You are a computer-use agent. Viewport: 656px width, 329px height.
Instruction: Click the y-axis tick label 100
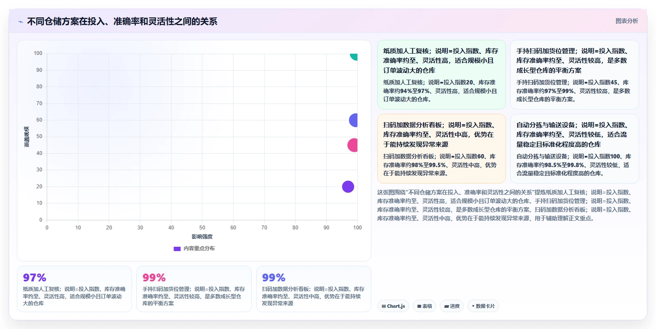[38, 54]
